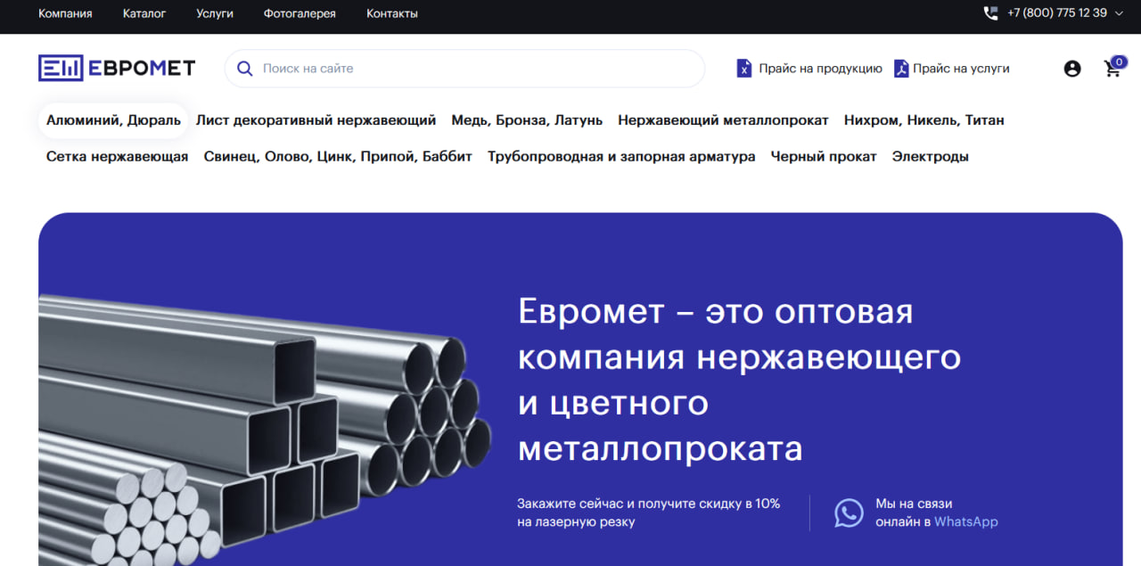Open the shopping cart icon

click(x=1114, y=67)
